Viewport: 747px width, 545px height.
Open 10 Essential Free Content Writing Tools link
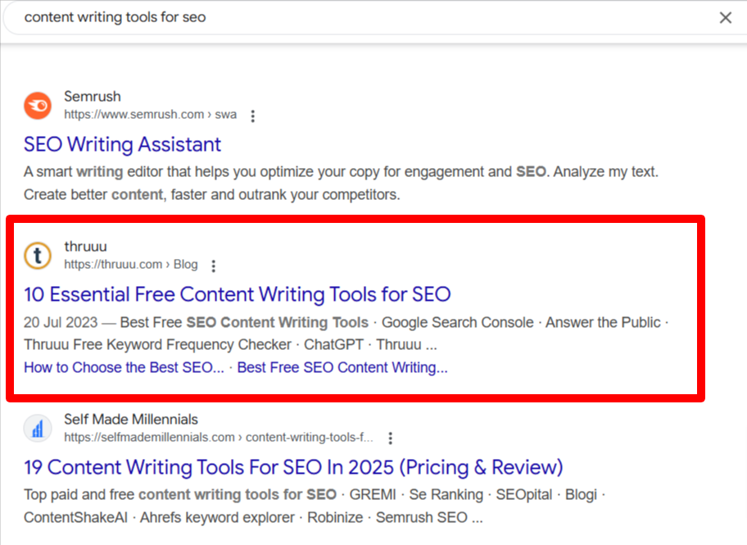click(238, 294)
